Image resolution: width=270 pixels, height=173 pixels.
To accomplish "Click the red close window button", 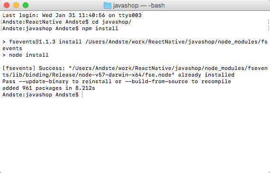I will click(x=7, y=5).
